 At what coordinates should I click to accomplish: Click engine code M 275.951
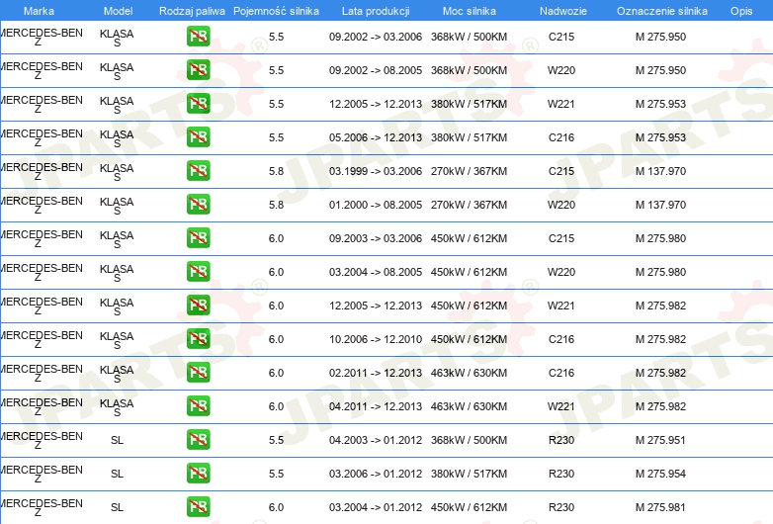click(x=660, y=440)
